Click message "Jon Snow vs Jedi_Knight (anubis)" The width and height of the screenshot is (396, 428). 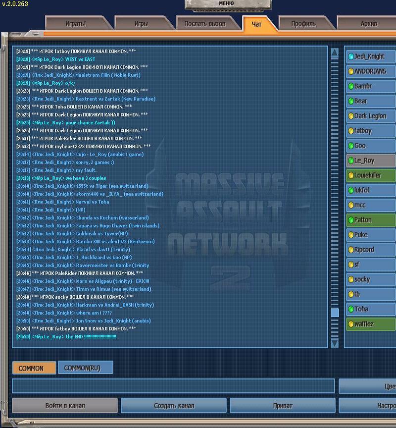click(x=113, y=321)
